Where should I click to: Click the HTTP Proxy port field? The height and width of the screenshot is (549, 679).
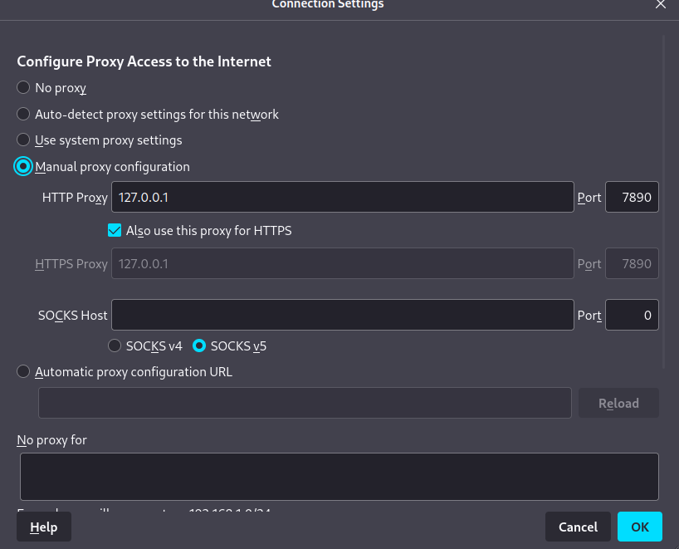(632, 198)
